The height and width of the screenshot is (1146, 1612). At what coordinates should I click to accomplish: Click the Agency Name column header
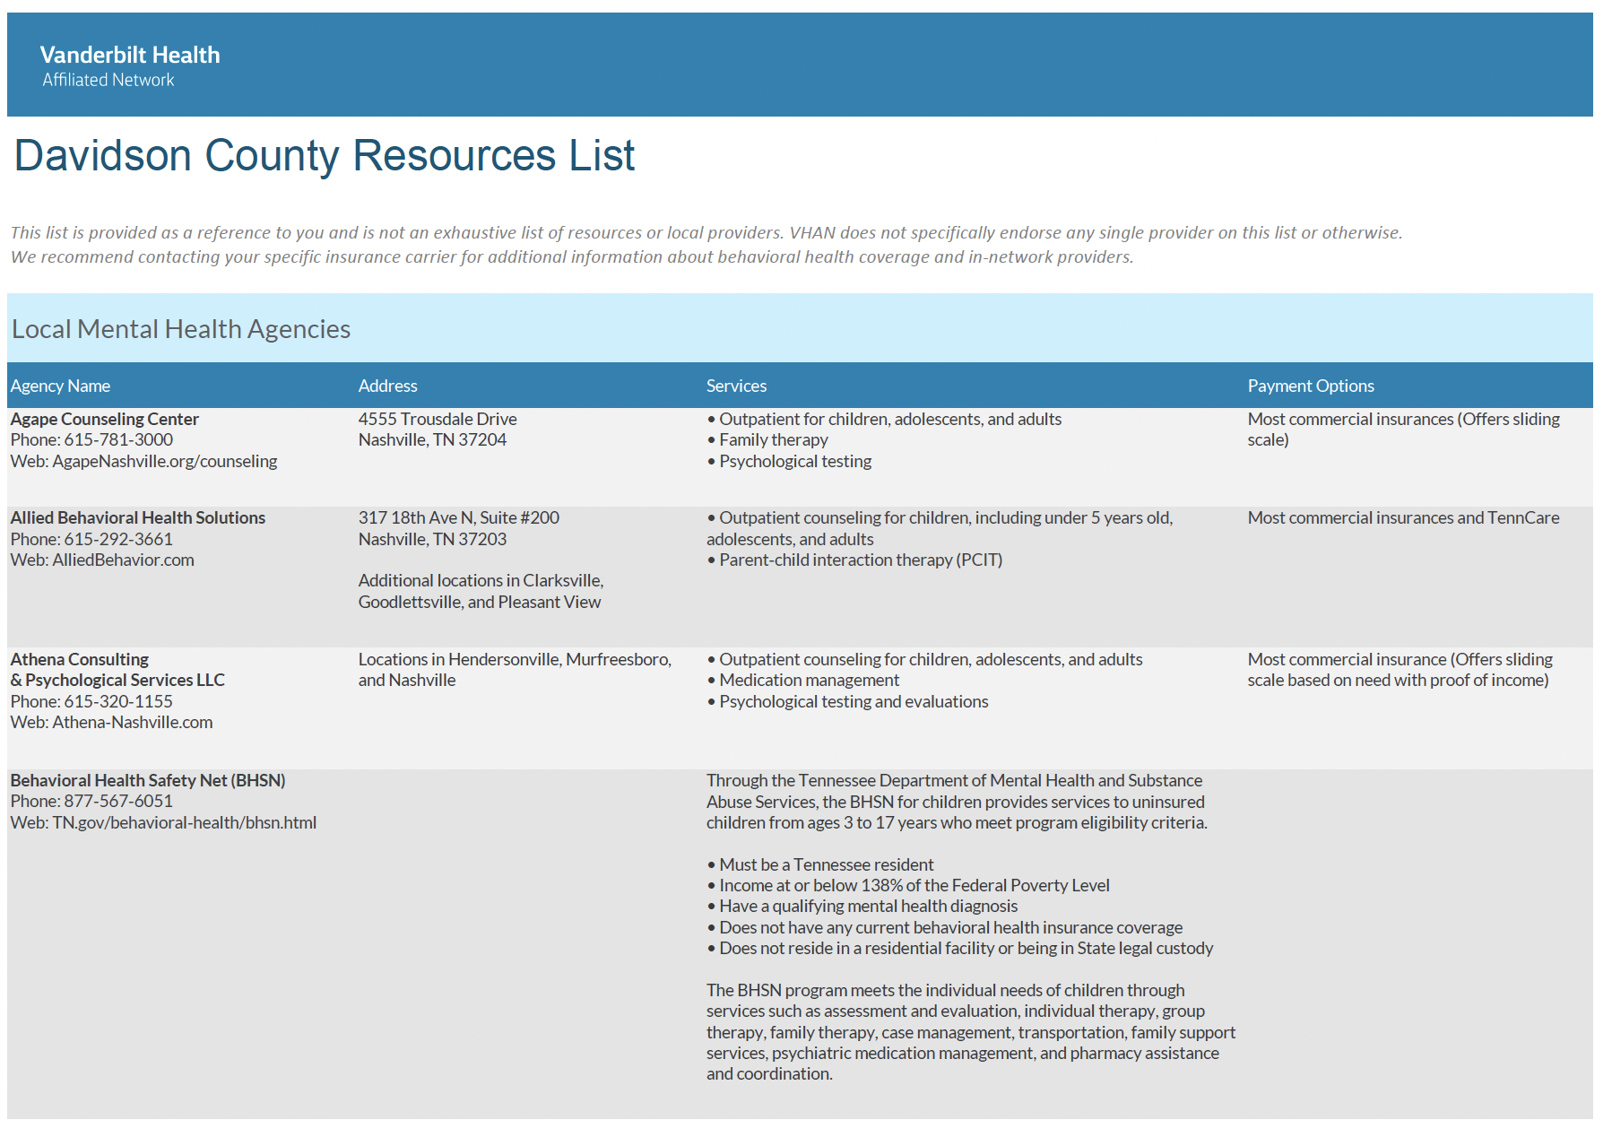(60, 386)
